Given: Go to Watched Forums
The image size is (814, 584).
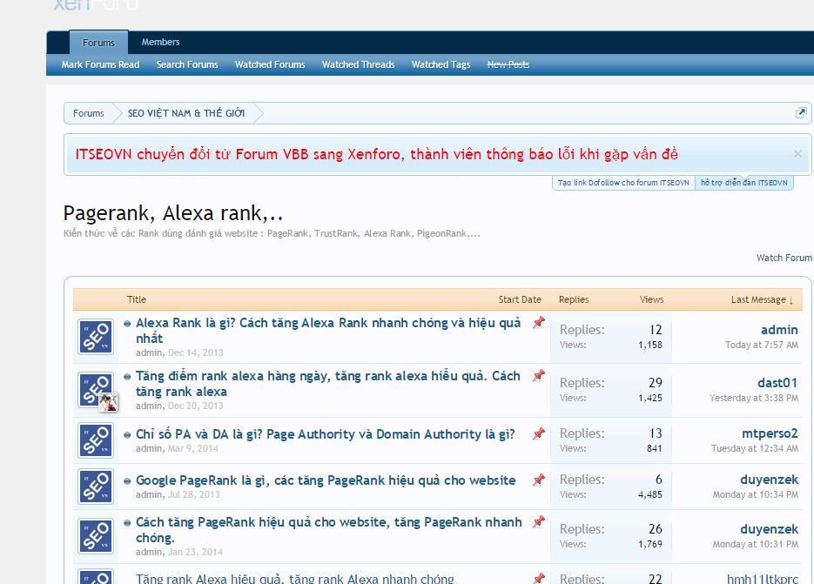Looking at the screenshot, I should pos(270,65).
